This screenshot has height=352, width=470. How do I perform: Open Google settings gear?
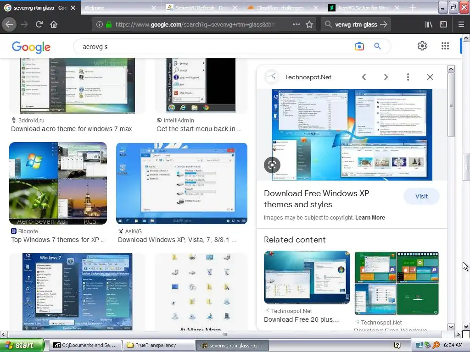click(422, 46)
